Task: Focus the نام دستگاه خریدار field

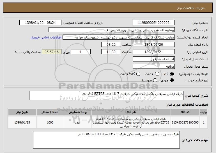Action: [111, 30]
